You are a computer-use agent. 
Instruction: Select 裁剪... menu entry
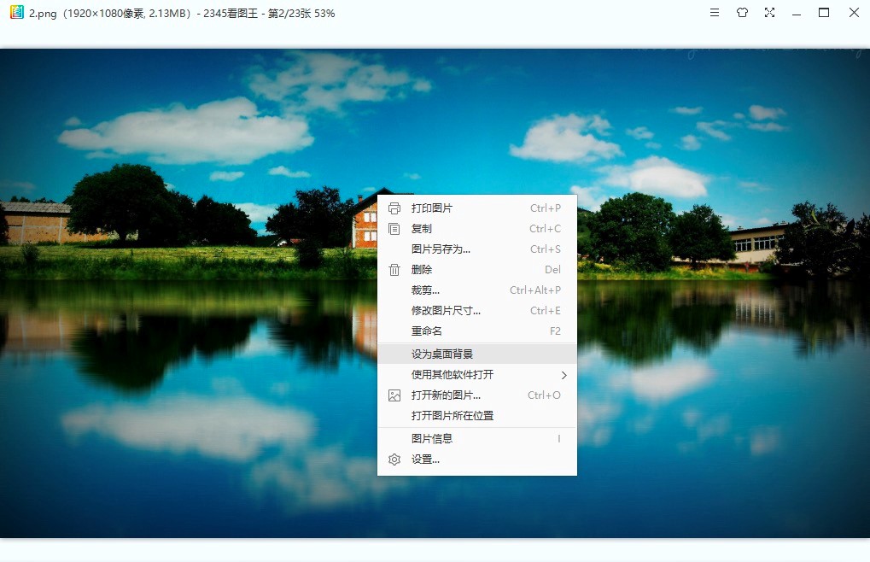pyautogui.click(x=477, y=290)
